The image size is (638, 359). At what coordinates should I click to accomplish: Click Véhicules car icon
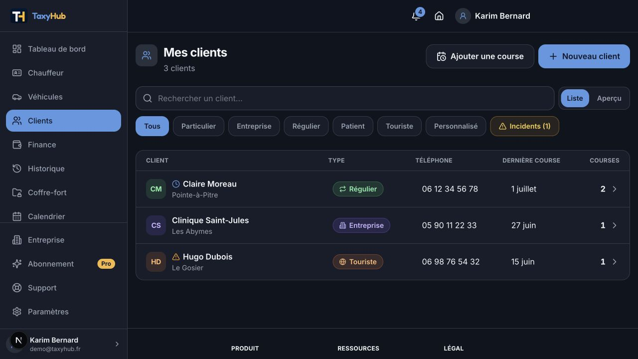(17, 97)
